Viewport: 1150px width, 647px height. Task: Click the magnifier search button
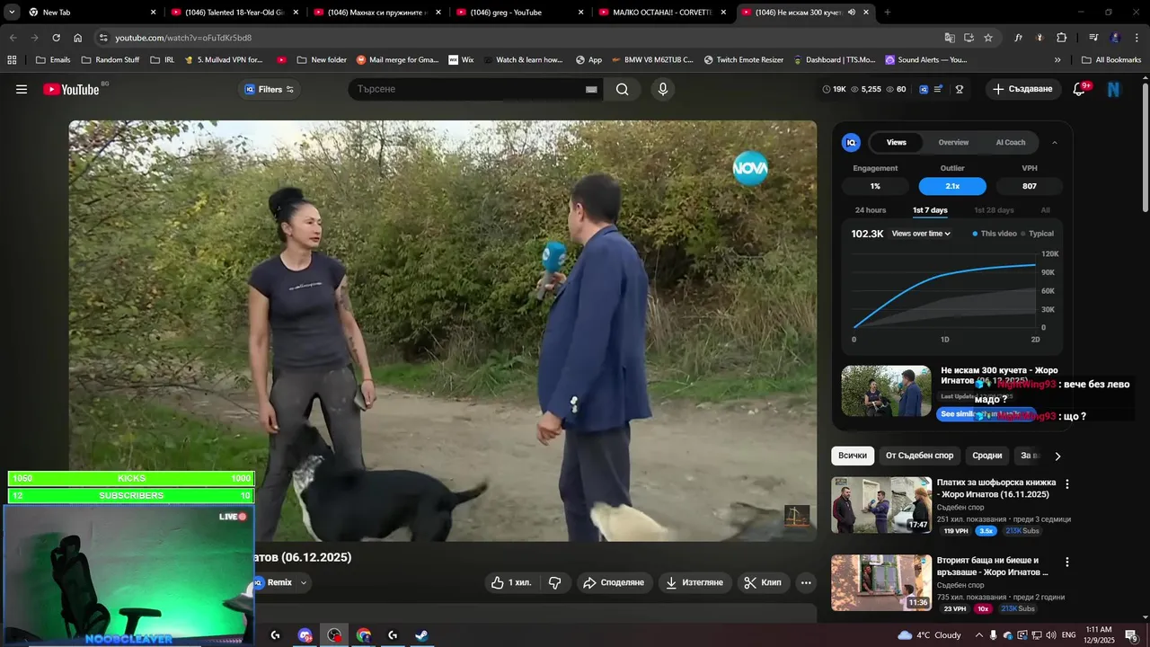[622, 89]
